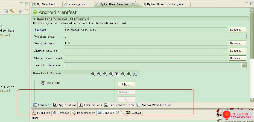
Task: Focus the Shared user id field
Action: pos(145,51)
